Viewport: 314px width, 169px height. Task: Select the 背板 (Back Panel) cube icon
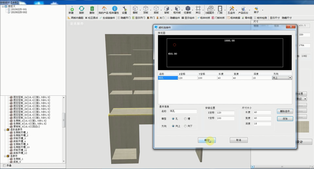(167, 10)
